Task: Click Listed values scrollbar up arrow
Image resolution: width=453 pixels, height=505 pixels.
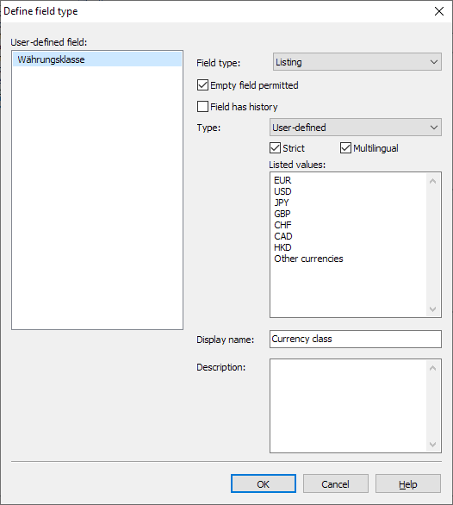Action: pos(432,181)
